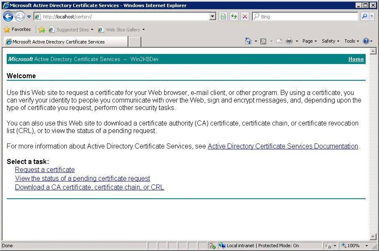Expand the Web Slice Gallery dropdown arrow

coord(144,30)
